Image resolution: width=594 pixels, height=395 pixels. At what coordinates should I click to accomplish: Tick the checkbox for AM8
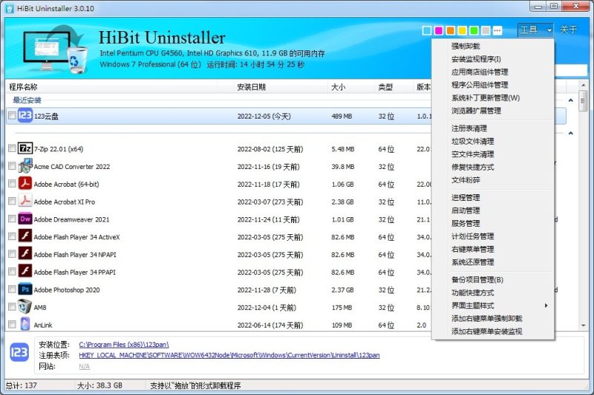point(12,307)
